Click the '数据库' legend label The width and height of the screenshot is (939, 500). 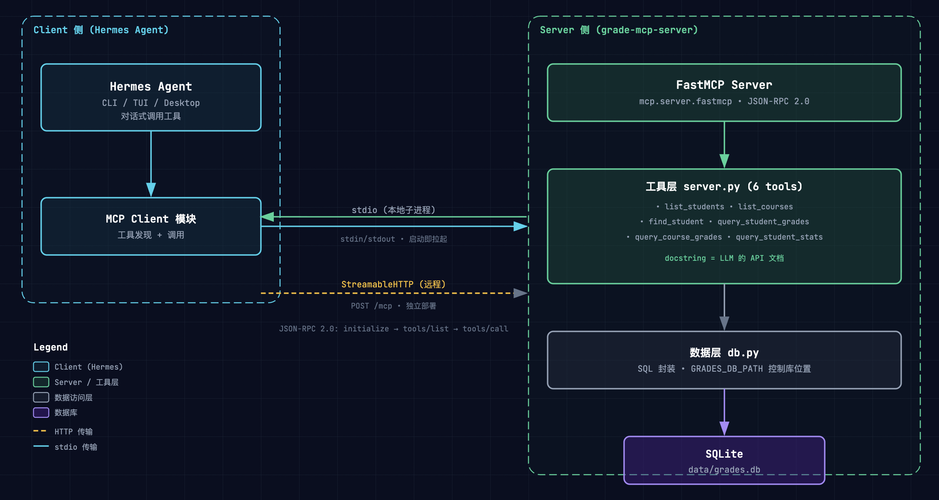point(66,413)
